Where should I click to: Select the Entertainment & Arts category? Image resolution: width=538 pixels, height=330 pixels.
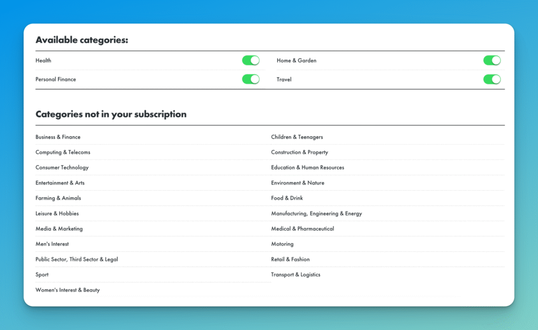pyautogui.click(x=60, y=183)
